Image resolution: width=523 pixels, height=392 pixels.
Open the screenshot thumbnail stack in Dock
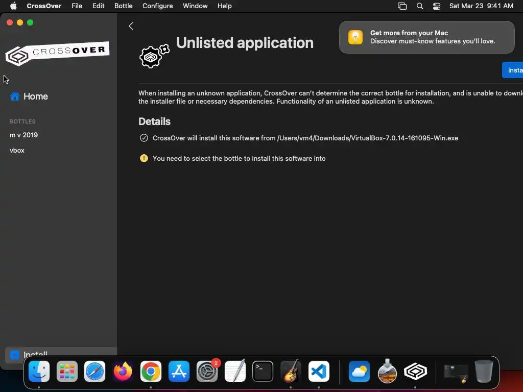pyautogui.click(x=456, y=373)
